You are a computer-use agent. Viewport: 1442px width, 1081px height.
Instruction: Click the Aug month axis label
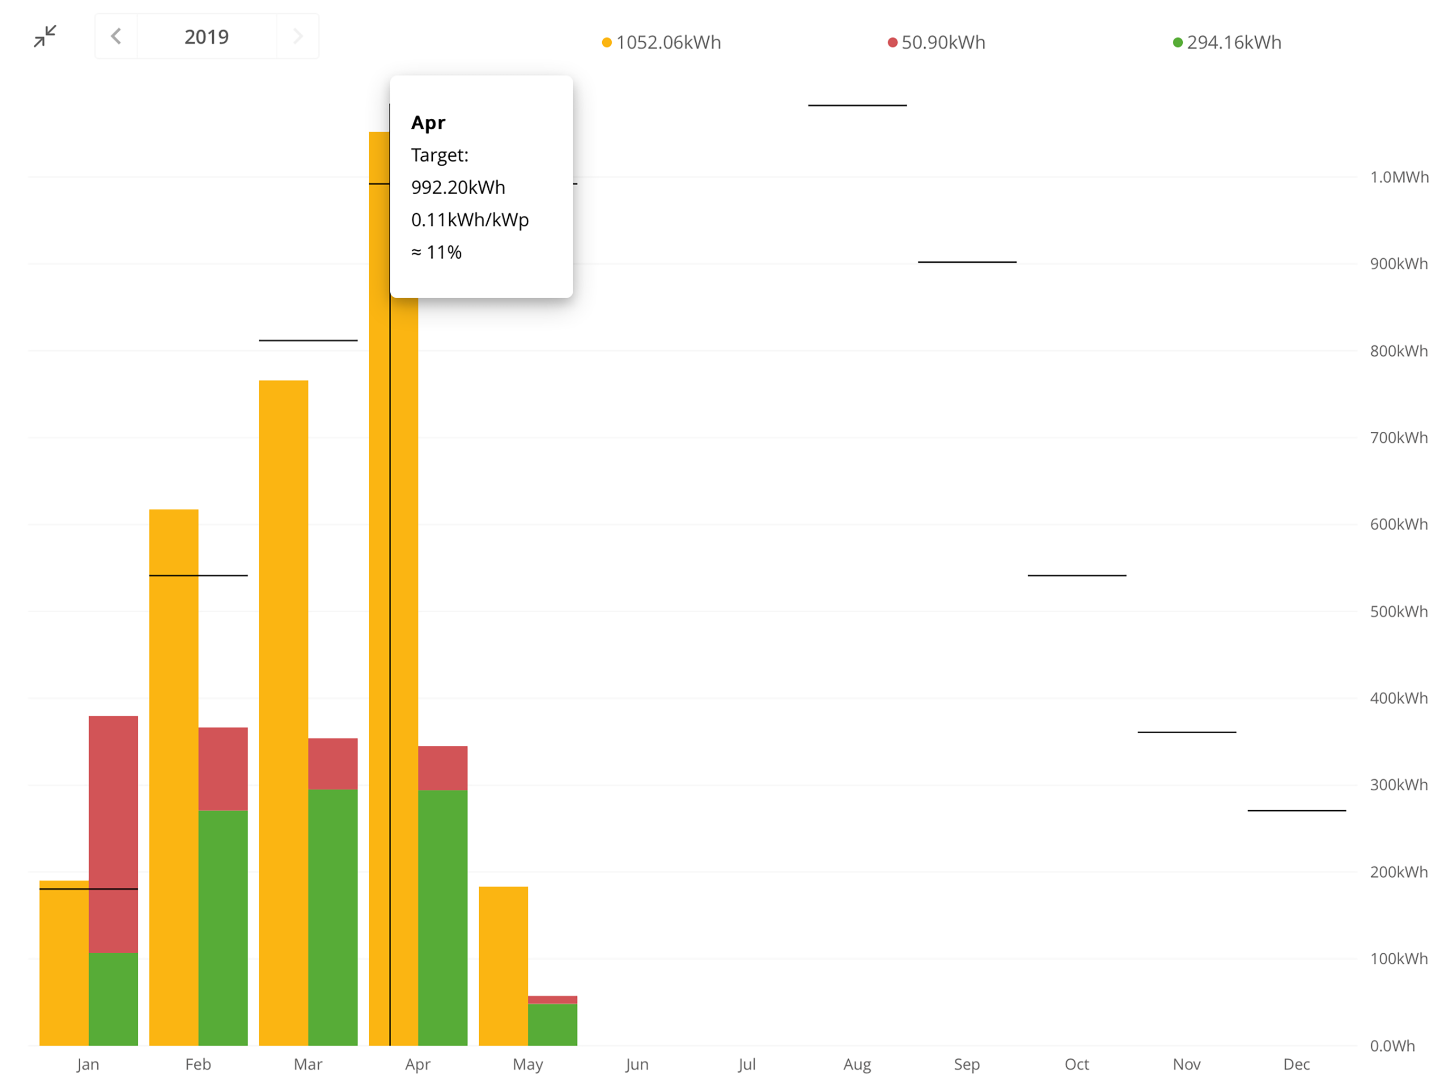(x=857, y=1064)
